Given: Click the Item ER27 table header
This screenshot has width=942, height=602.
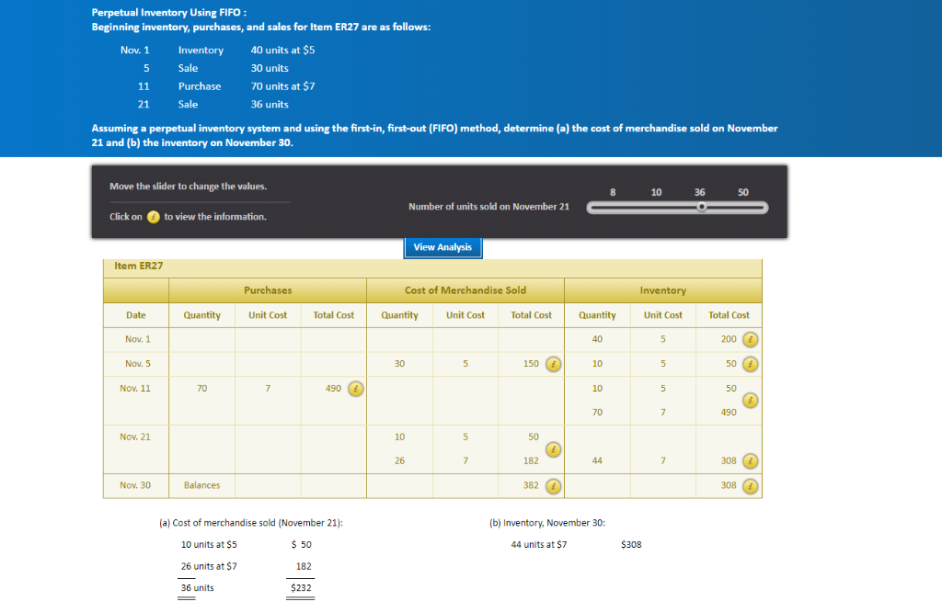Looking at the screenshot, I should coord(136,266).
